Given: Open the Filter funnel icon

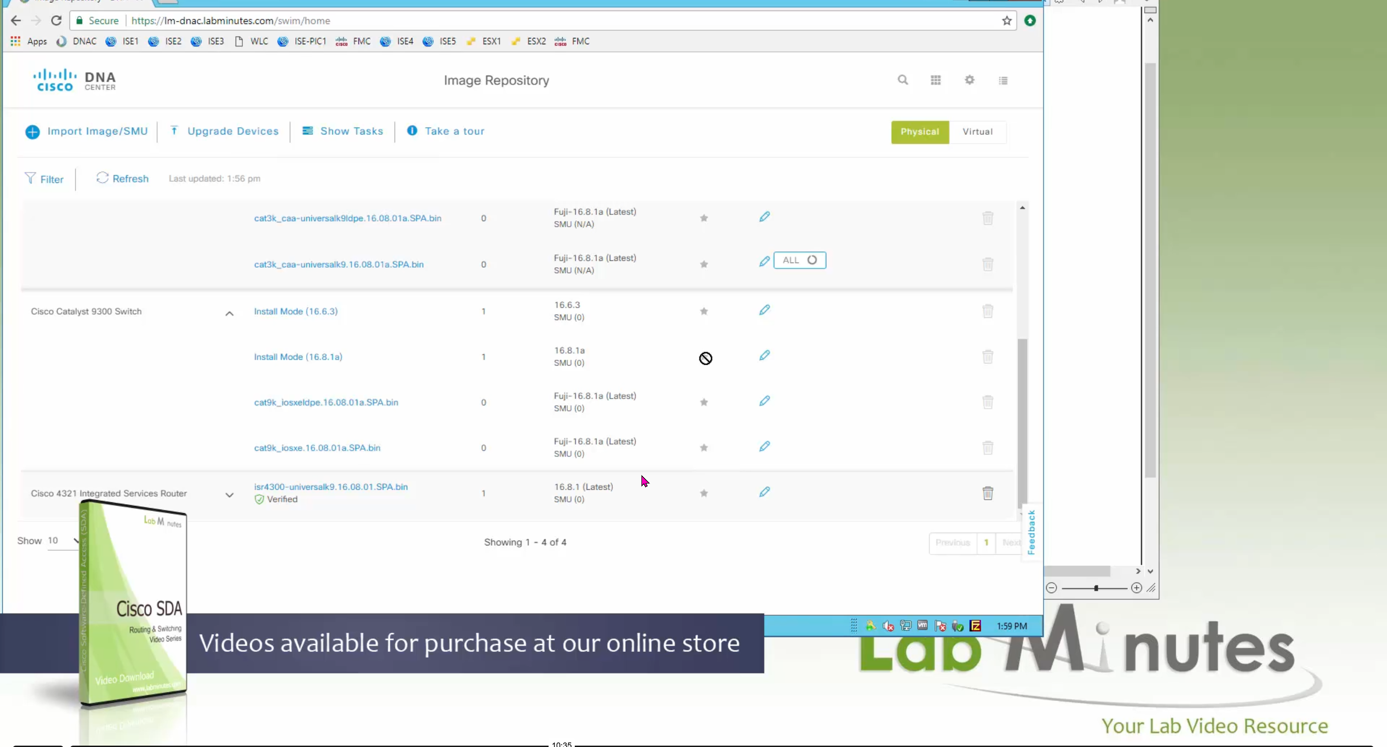Looking at the screenshot, I should point(30,178).
